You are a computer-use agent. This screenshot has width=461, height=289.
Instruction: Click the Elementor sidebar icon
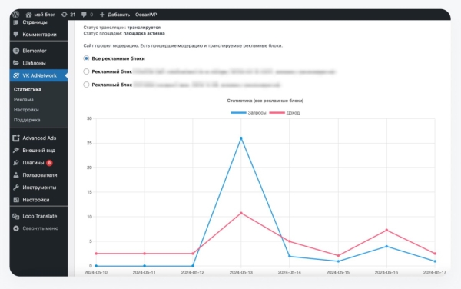16,51
